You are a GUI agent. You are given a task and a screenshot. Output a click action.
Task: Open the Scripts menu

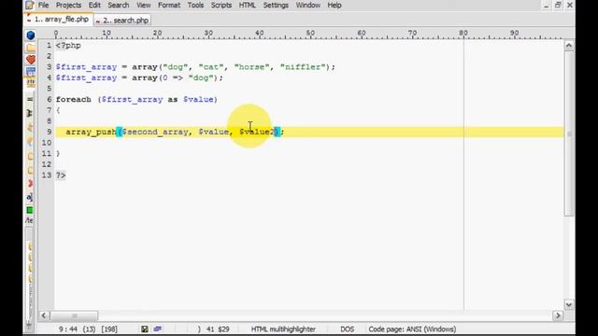point(221,6)
